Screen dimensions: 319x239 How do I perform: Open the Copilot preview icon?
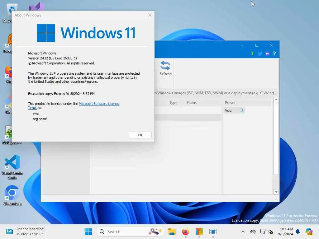pos(309,232)
